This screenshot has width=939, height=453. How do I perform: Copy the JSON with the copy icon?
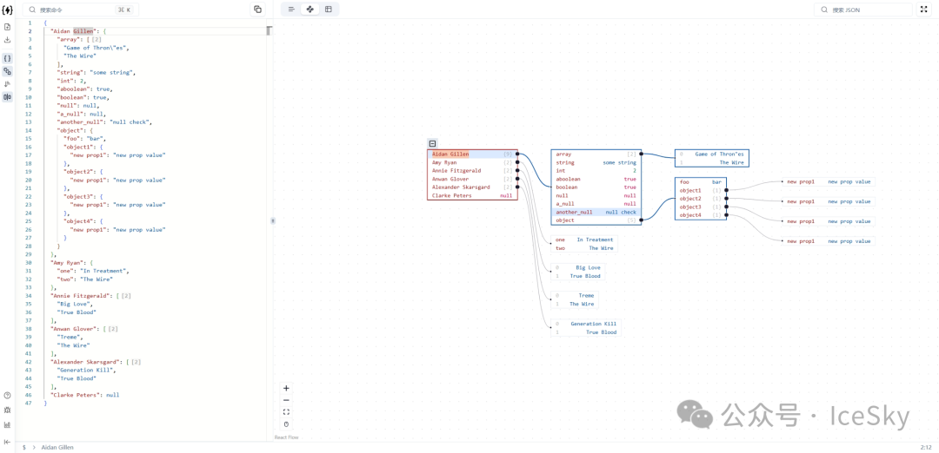coord(257,10)
